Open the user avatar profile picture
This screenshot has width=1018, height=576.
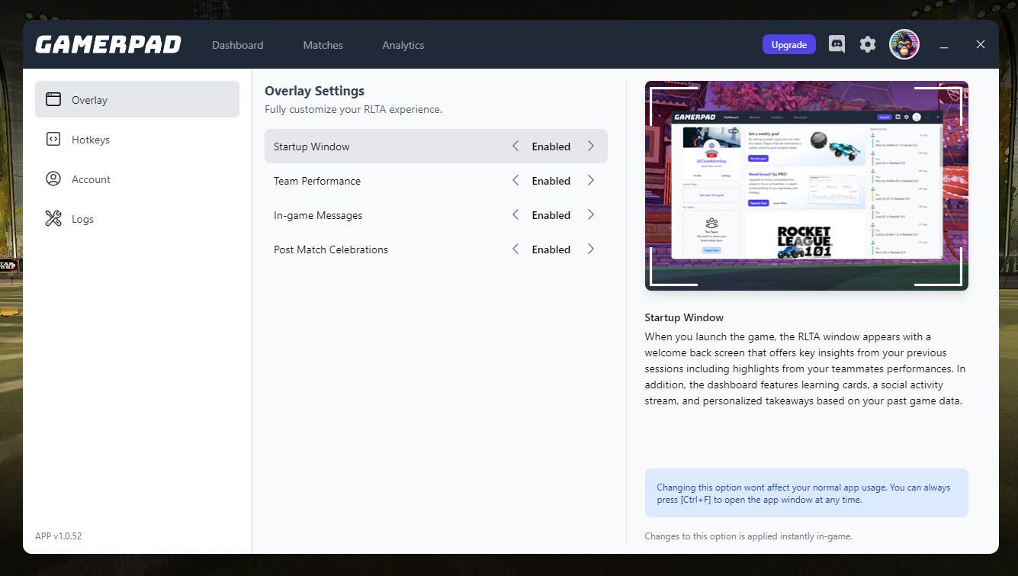(x=904, y=44)
